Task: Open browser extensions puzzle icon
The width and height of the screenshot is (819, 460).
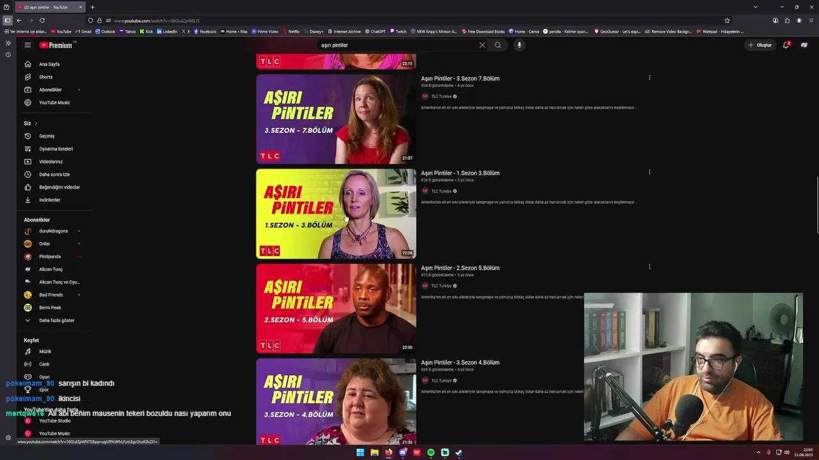Action: tap(787, 20)
